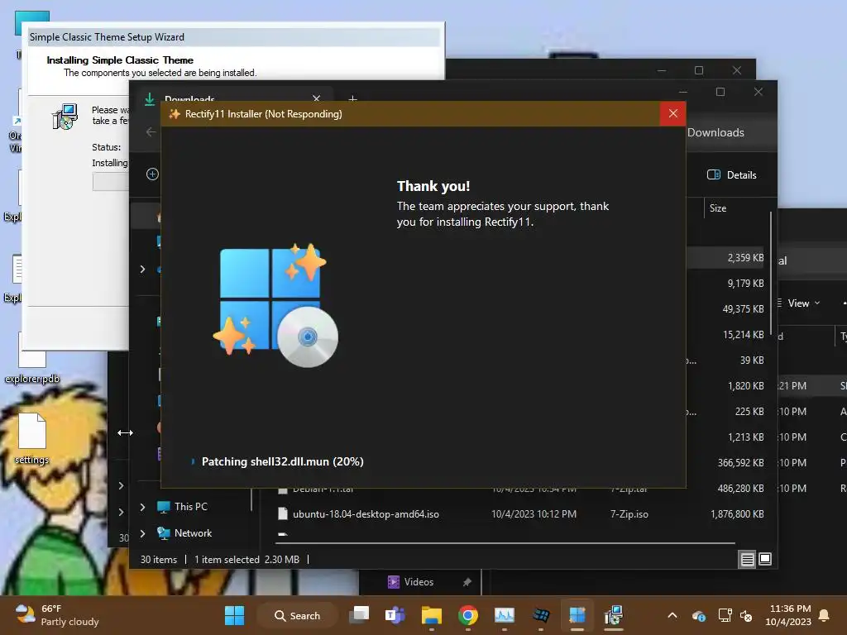847x635 pixels.
Task: Open the taskbar Search box
Action: click(298, 615)
